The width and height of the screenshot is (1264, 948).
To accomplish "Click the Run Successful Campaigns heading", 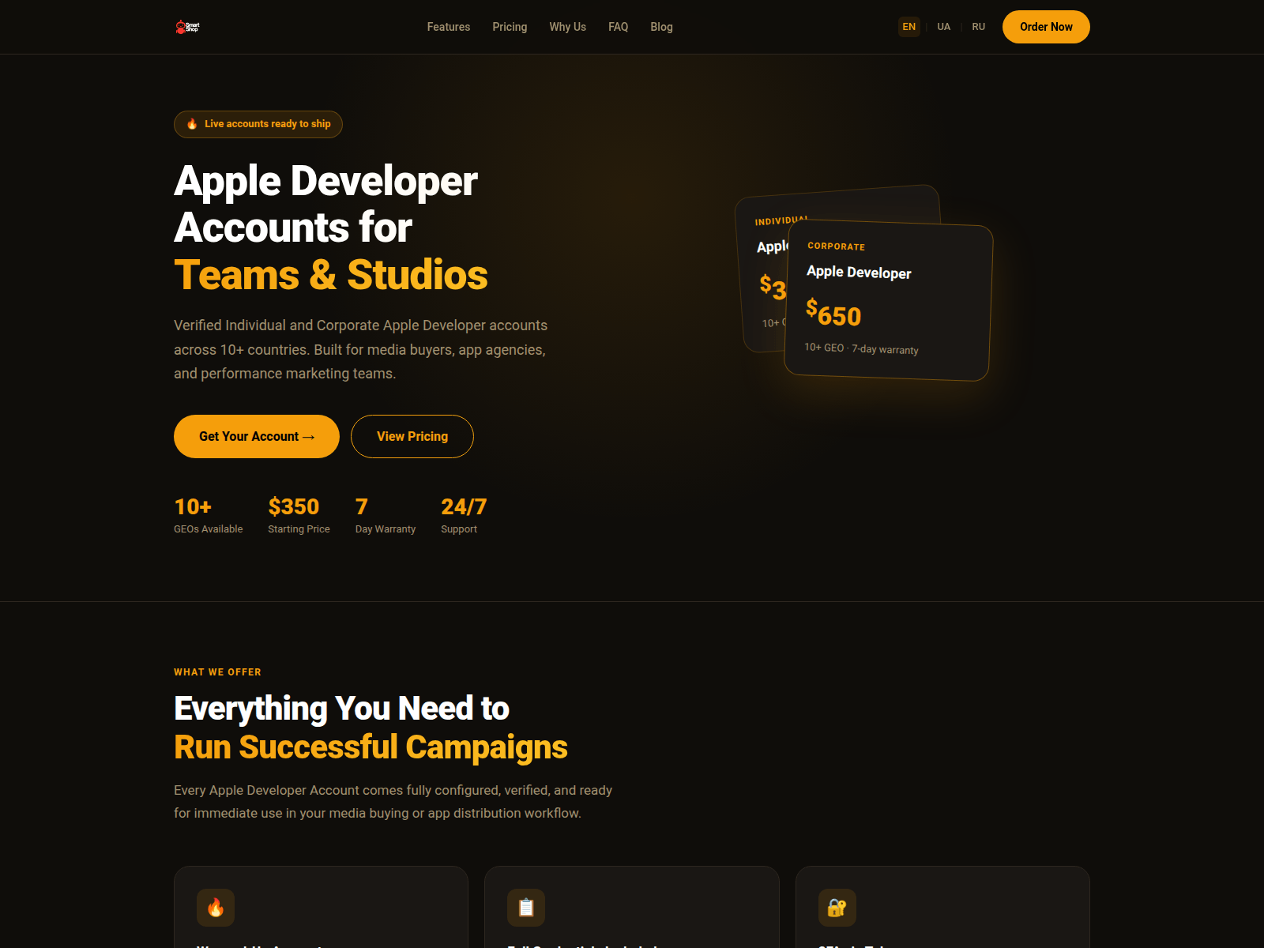I will [x=371, y=747].
